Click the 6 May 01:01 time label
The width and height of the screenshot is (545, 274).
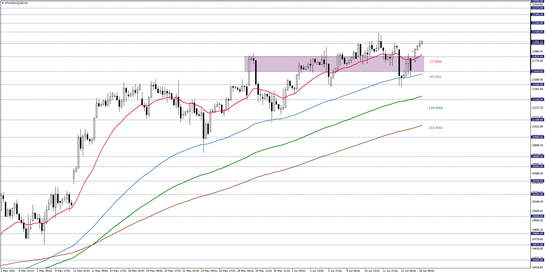click(x=26, y=271)
